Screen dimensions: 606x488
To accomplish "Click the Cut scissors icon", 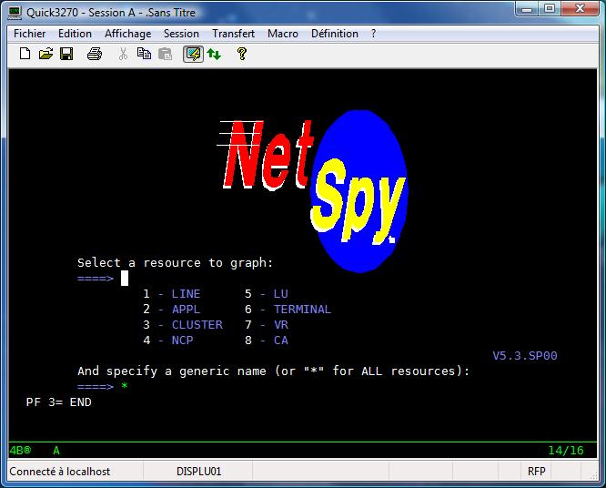I will coord(123,54).
